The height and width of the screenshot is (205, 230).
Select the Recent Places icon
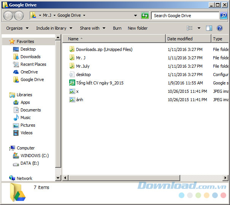click(16, 64)
